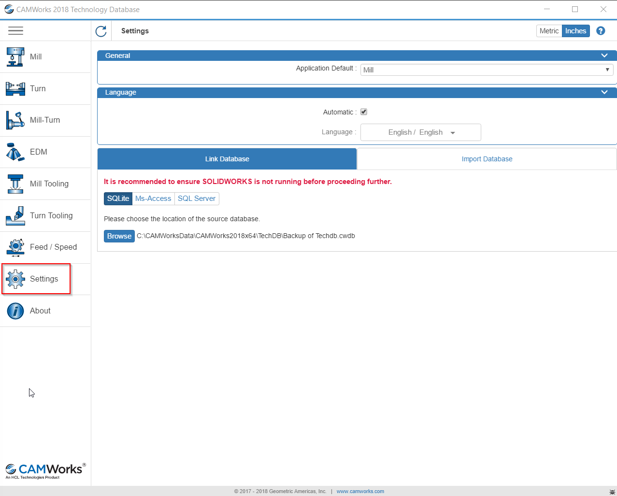The width and height of the screenshot is (617, 496).
Task: Click the CAMWorks title bar app icon
Action: 9,9
